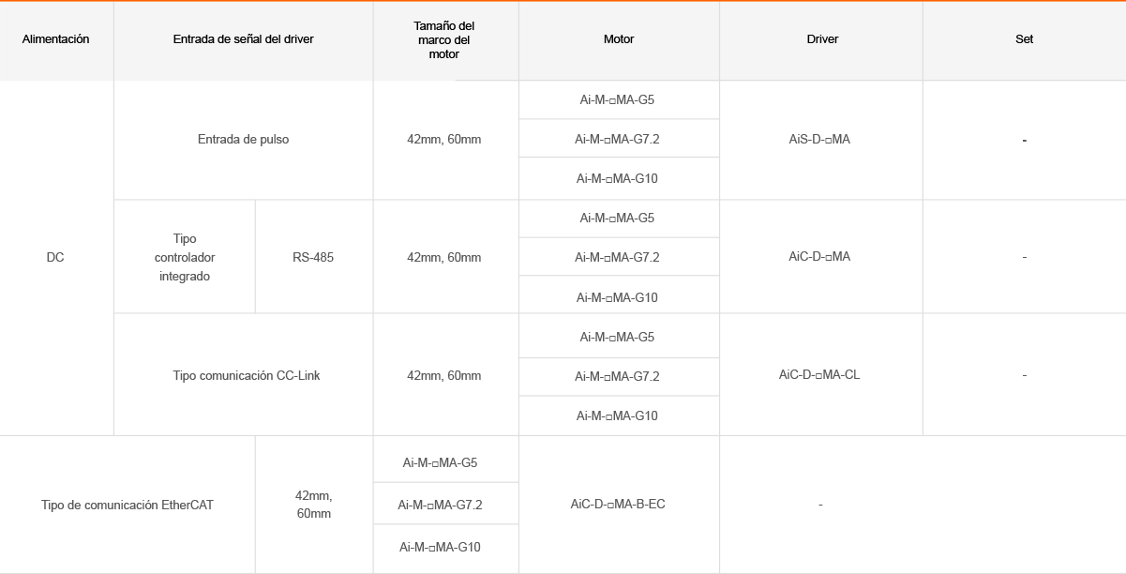
Task: Select the Entrada de pulso cell
Action: tap(244, 140)
